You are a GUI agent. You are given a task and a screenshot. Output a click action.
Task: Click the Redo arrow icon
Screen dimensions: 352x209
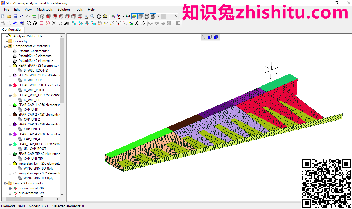28,16
